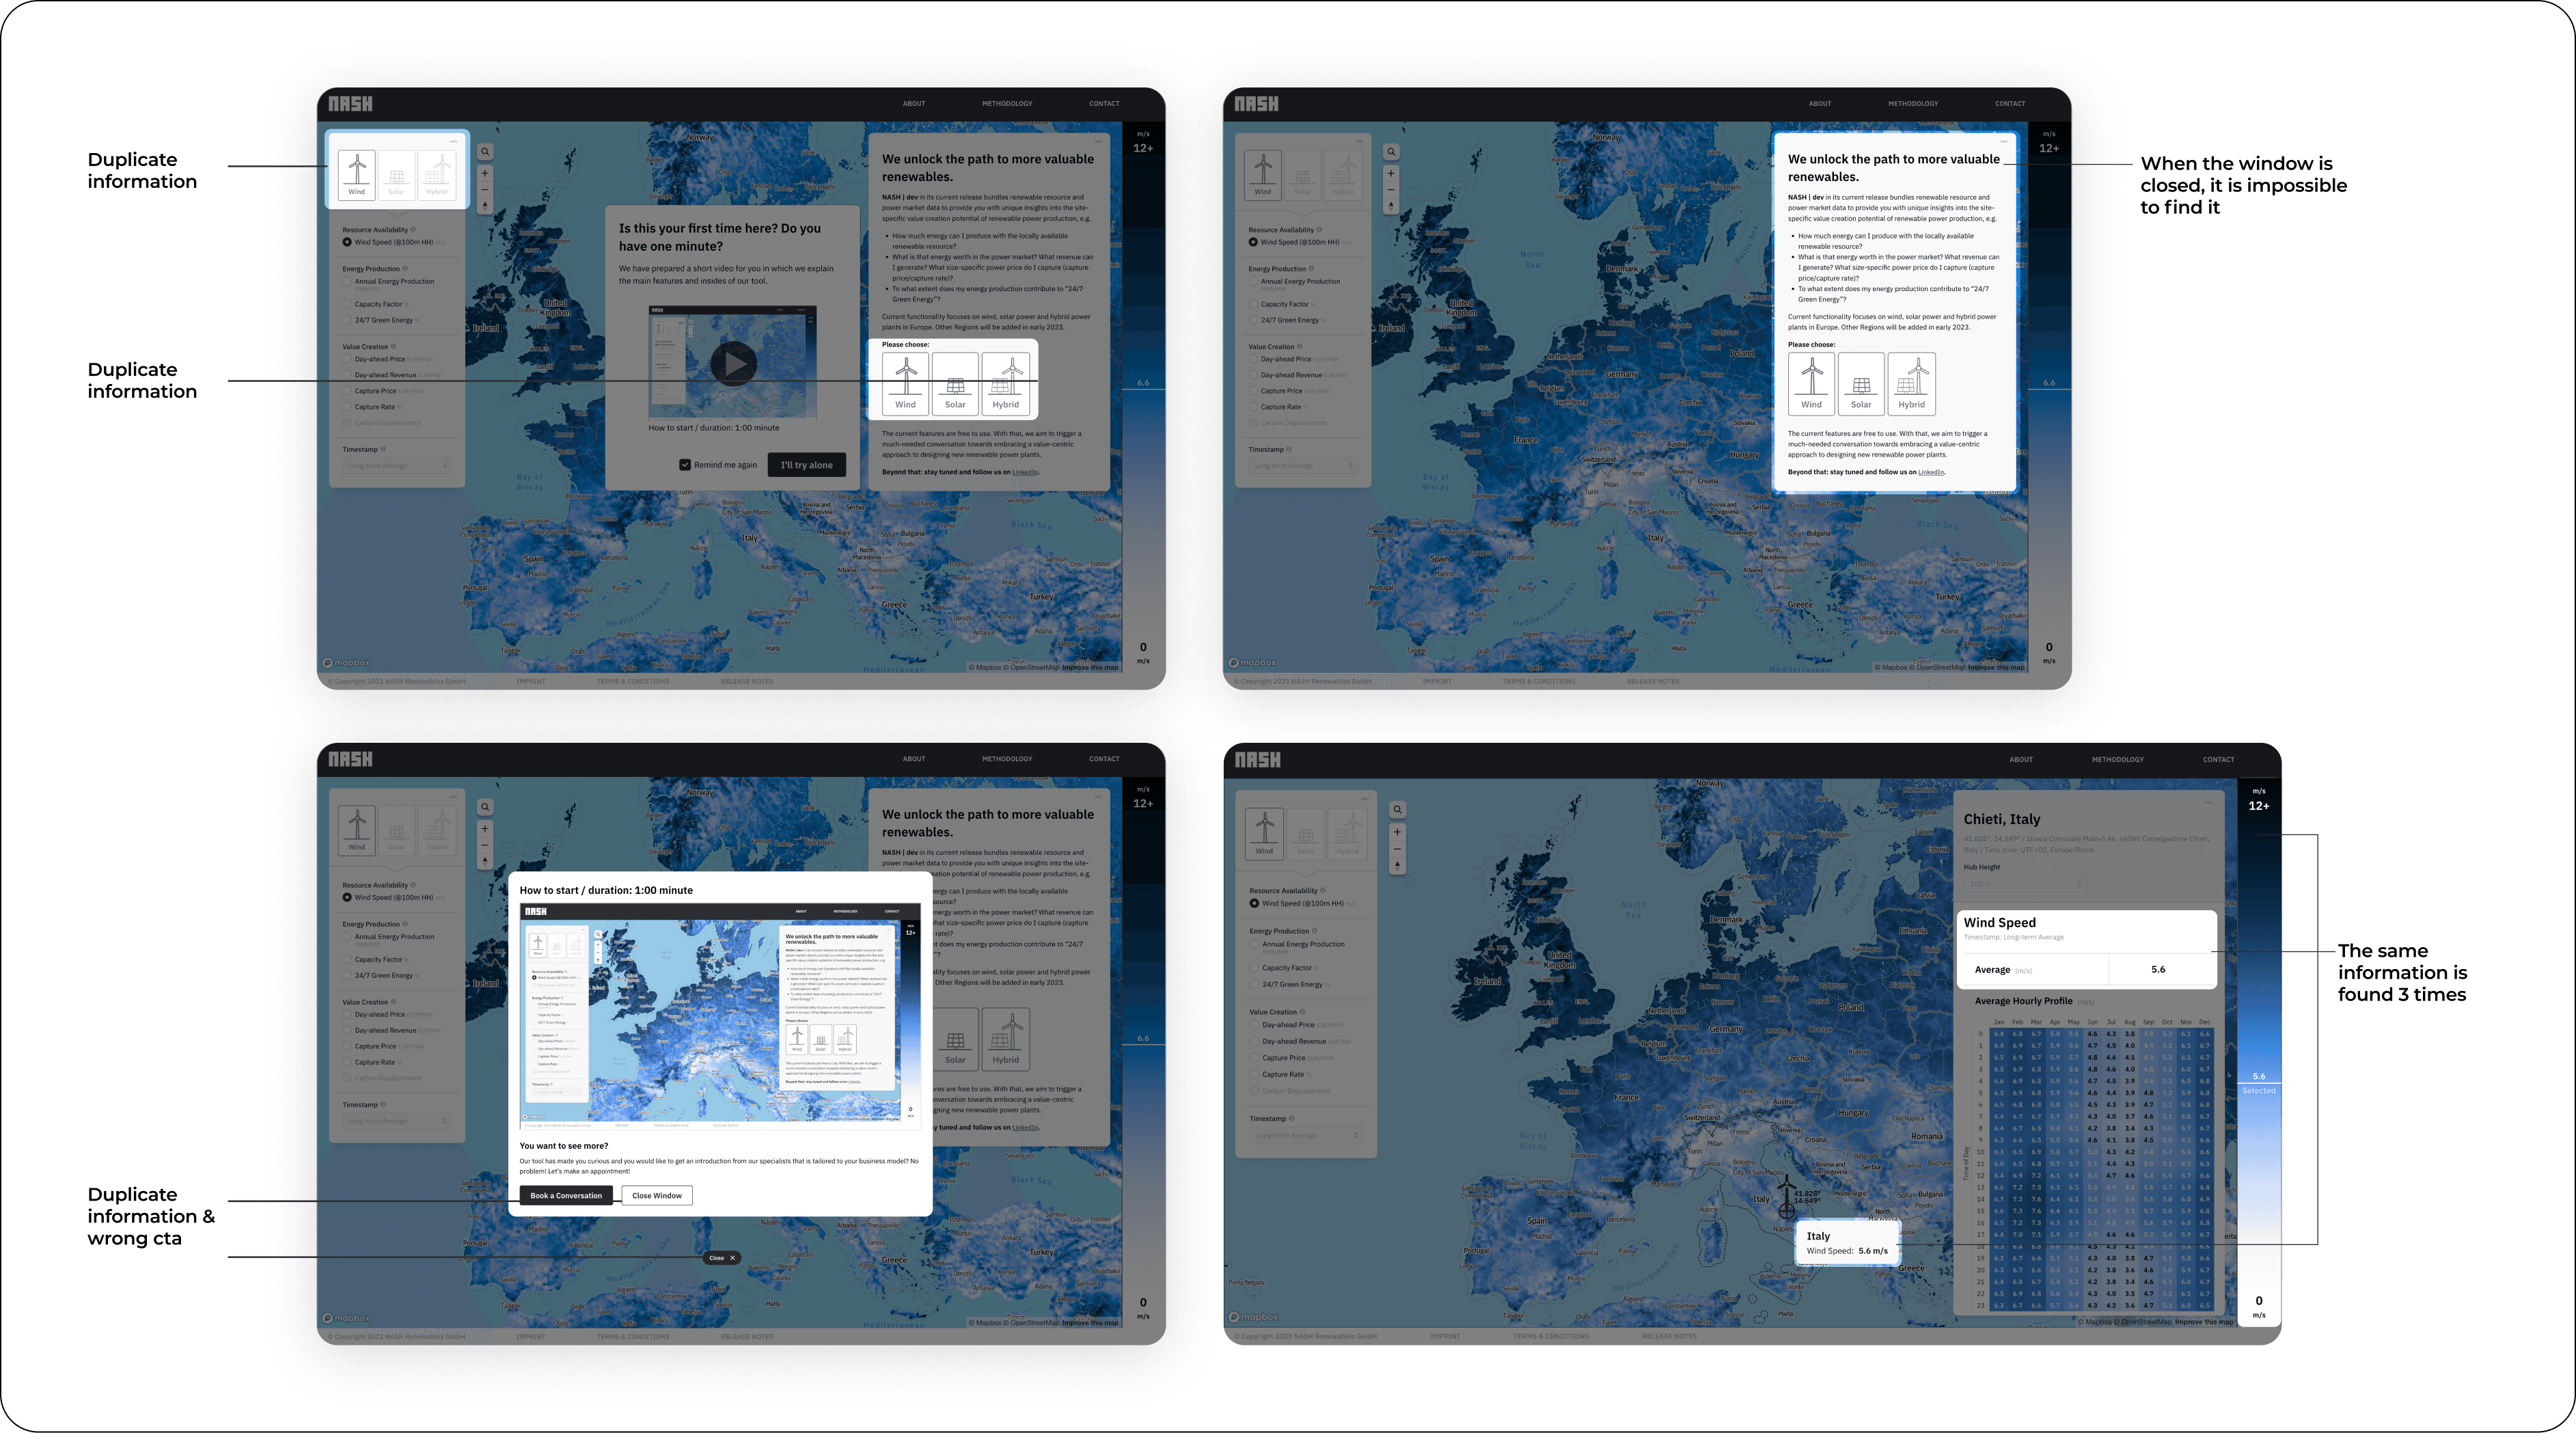Choose the Hybrid icon under 'Please choose' in top-right mockup
Screen dimensions: 2576x1433
(1911, 384)
